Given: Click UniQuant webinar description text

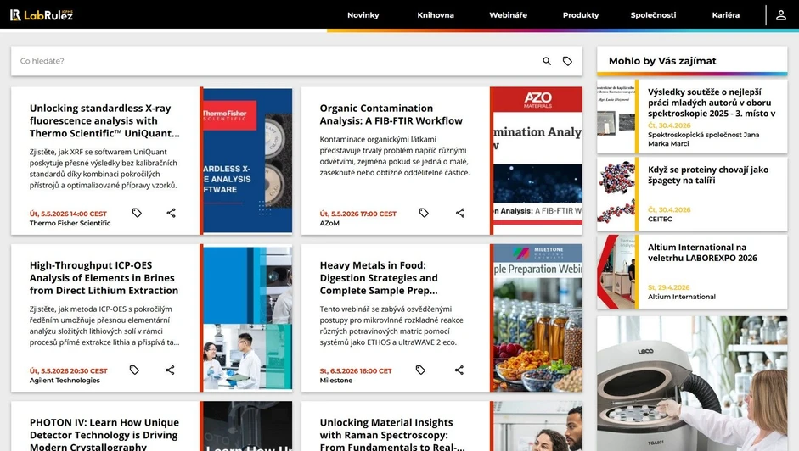Looking at the screenshot, I should [104, 169].
